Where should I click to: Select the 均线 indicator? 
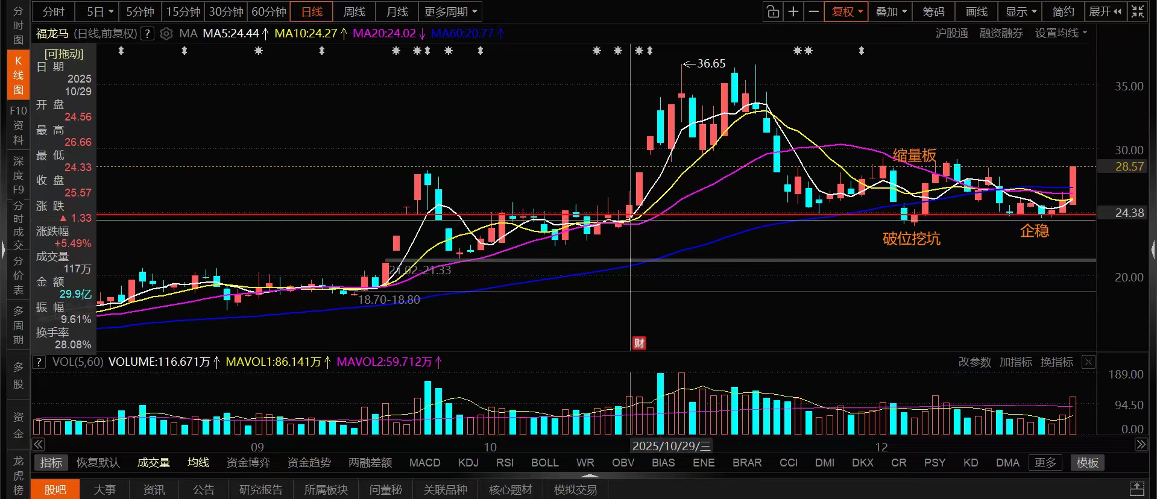pos(198,462)
